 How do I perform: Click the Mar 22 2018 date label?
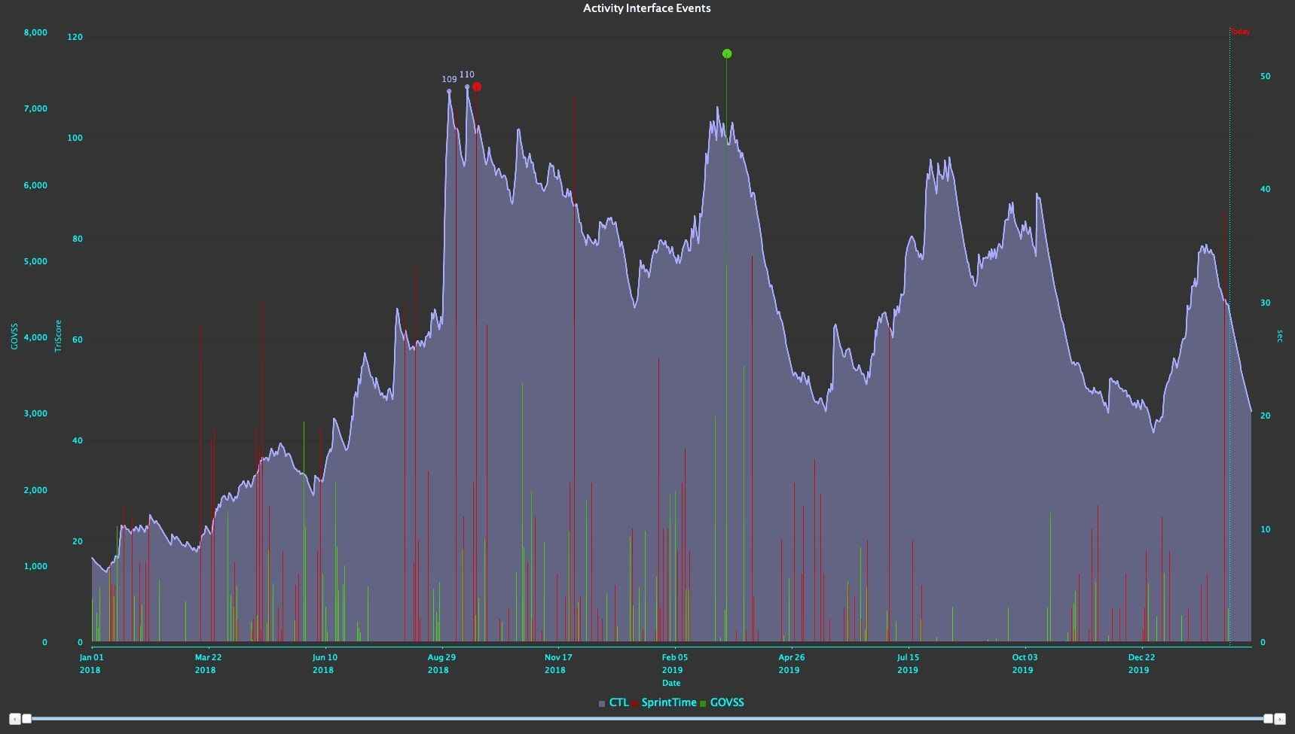click(207, 663)
